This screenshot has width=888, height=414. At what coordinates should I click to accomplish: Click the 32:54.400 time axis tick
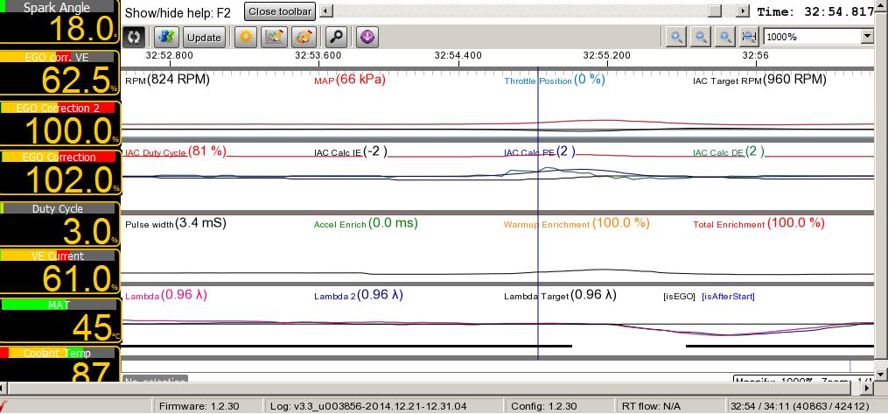point(458,55)
